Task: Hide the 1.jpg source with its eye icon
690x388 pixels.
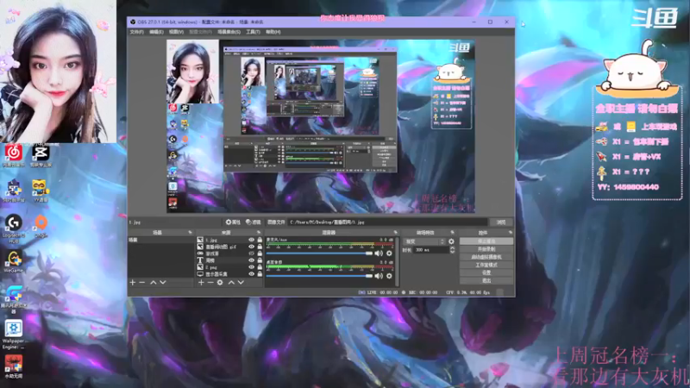Action: [251, 241]
